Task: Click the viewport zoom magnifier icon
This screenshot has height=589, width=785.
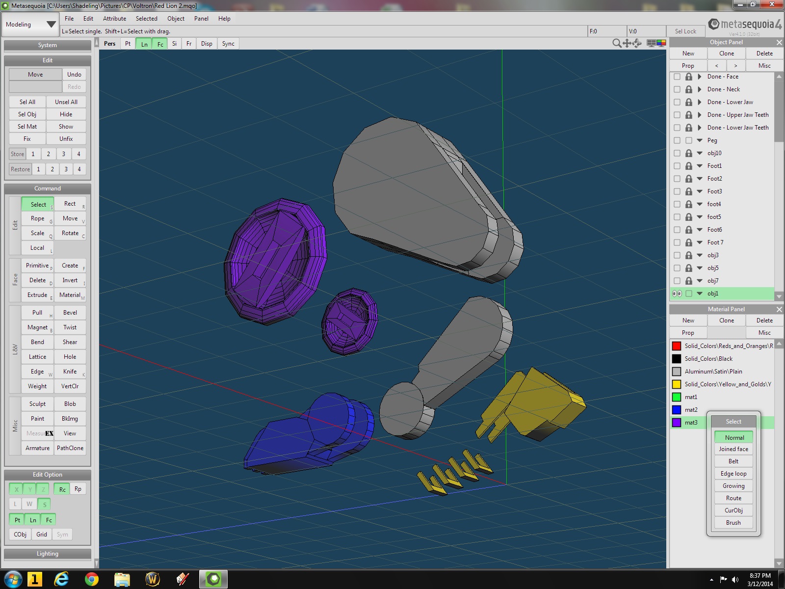Action: (617, 43)
